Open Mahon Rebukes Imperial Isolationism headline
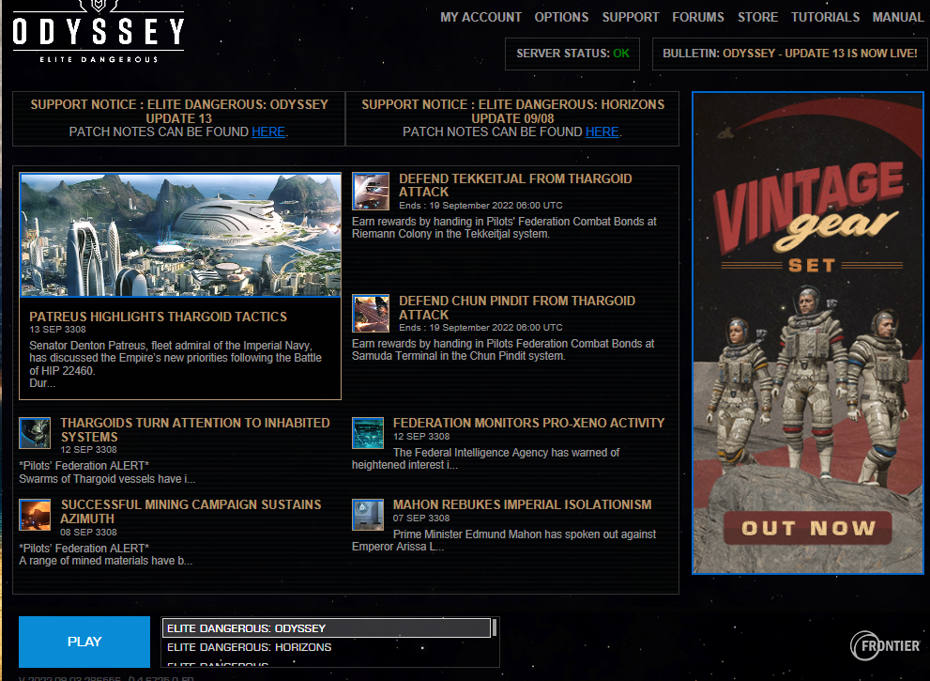 click(x=523, y=504)
